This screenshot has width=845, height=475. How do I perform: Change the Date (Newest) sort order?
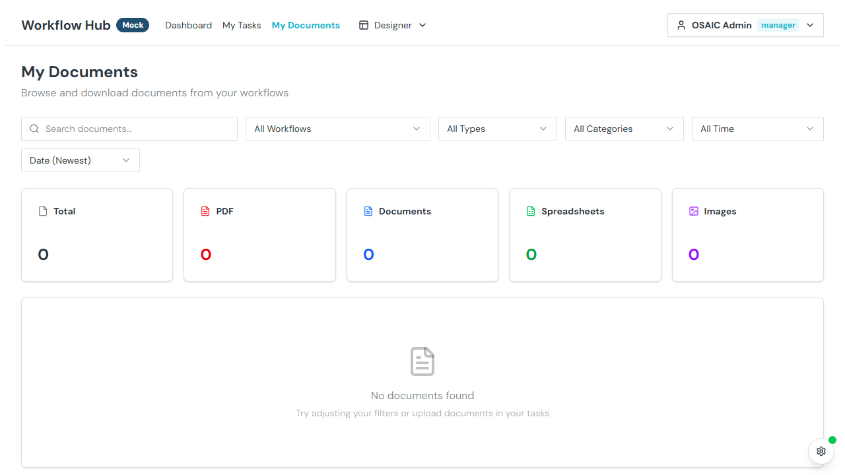(x=80, y=160)
